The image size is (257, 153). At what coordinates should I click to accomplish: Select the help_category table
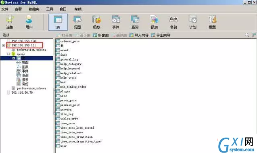click(71, 64)
